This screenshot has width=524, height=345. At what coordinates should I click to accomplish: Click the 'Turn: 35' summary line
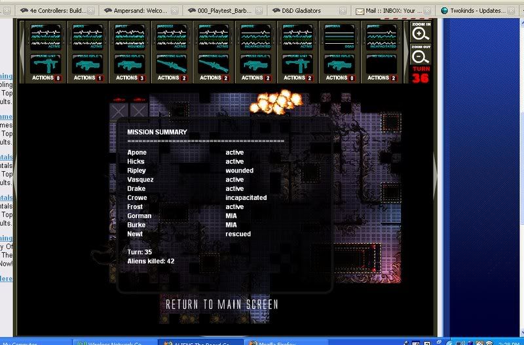pyautogui.click(x=140, y=252)
